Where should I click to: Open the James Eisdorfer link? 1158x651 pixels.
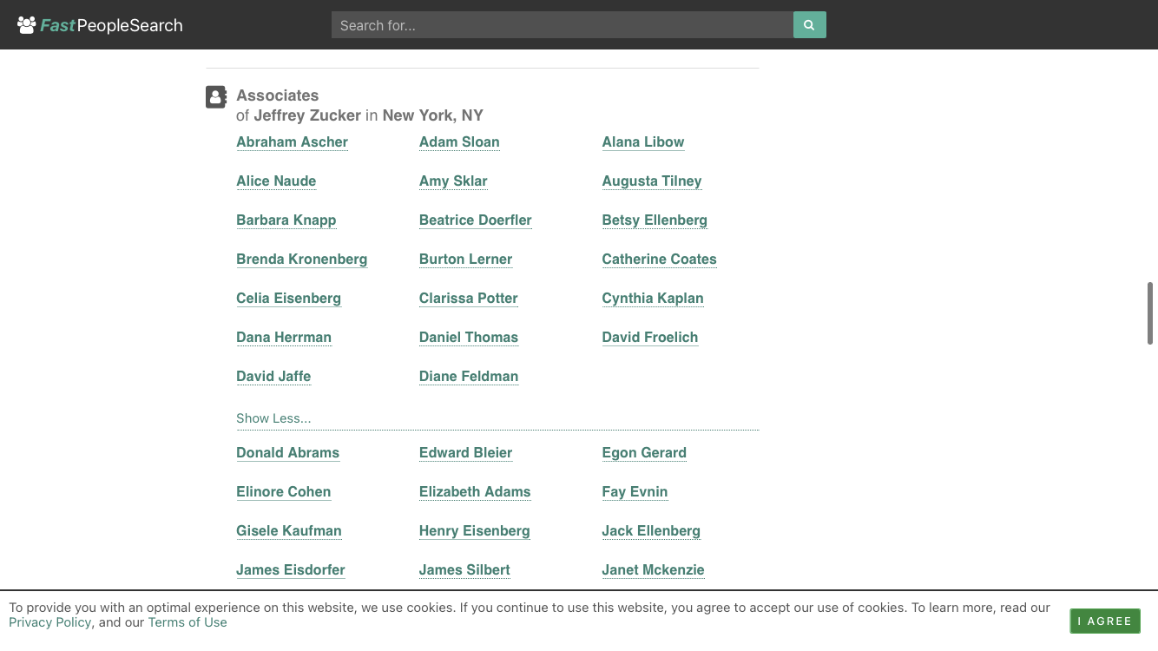click(x=291, y=569)
